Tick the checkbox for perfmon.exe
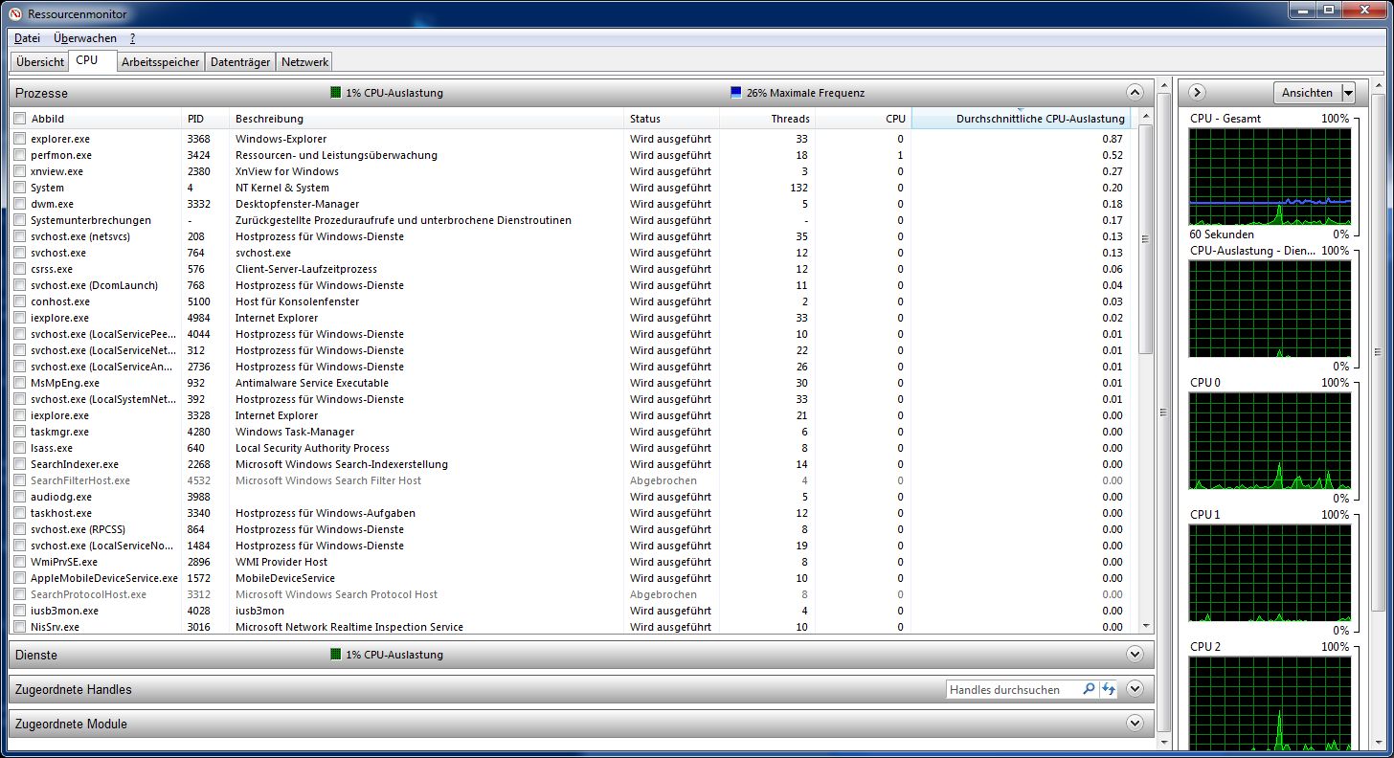This screenshot has height=758, width=1394. click(19, 155)
